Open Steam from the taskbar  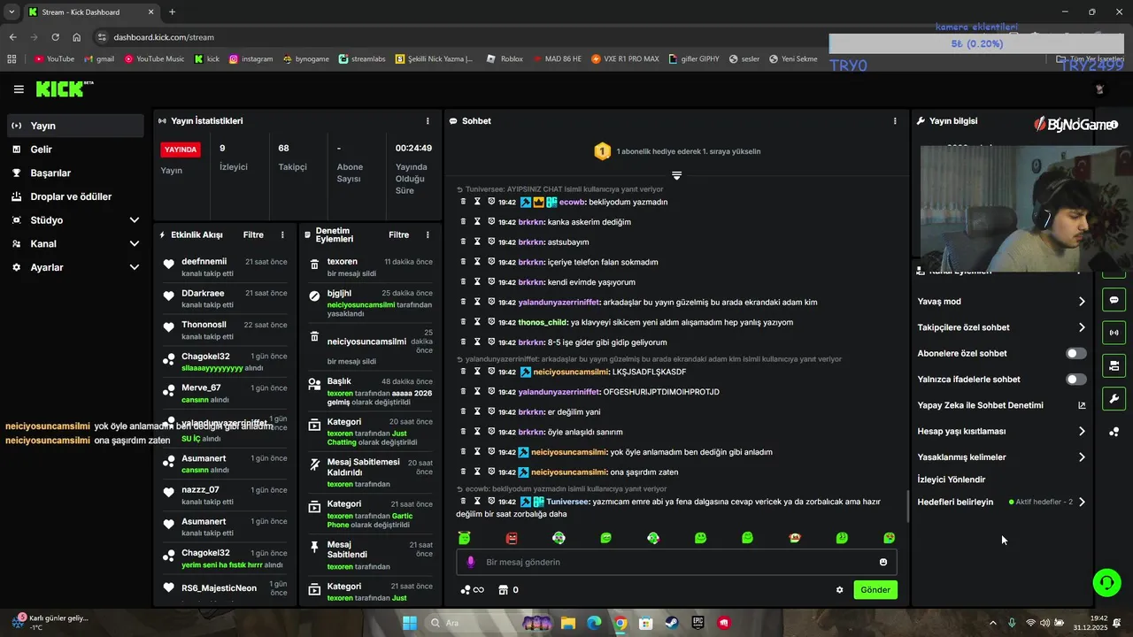672,623
